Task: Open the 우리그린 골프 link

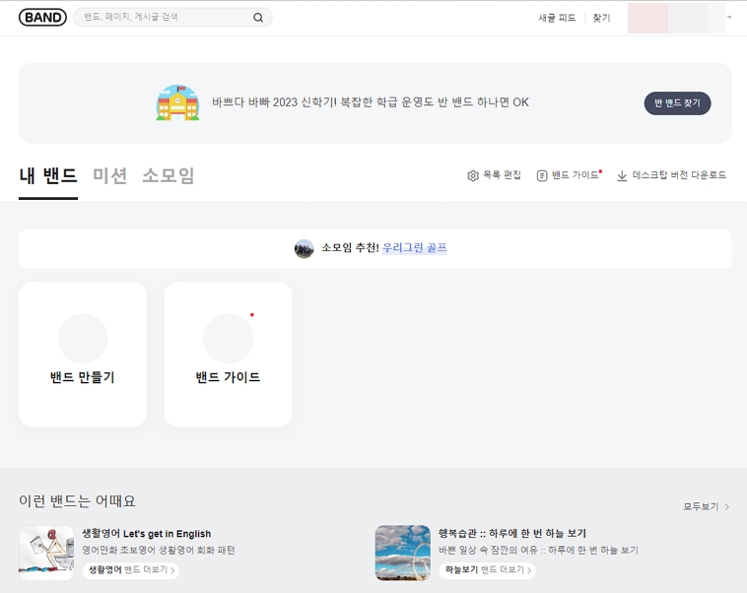Action: pyautogui.click(x=415, y=247)
